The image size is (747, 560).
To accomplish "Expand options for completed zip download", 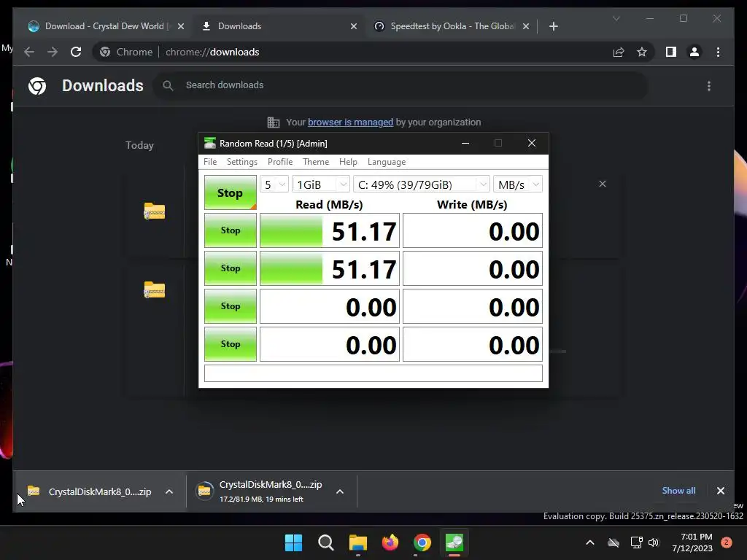I will 169,491.
